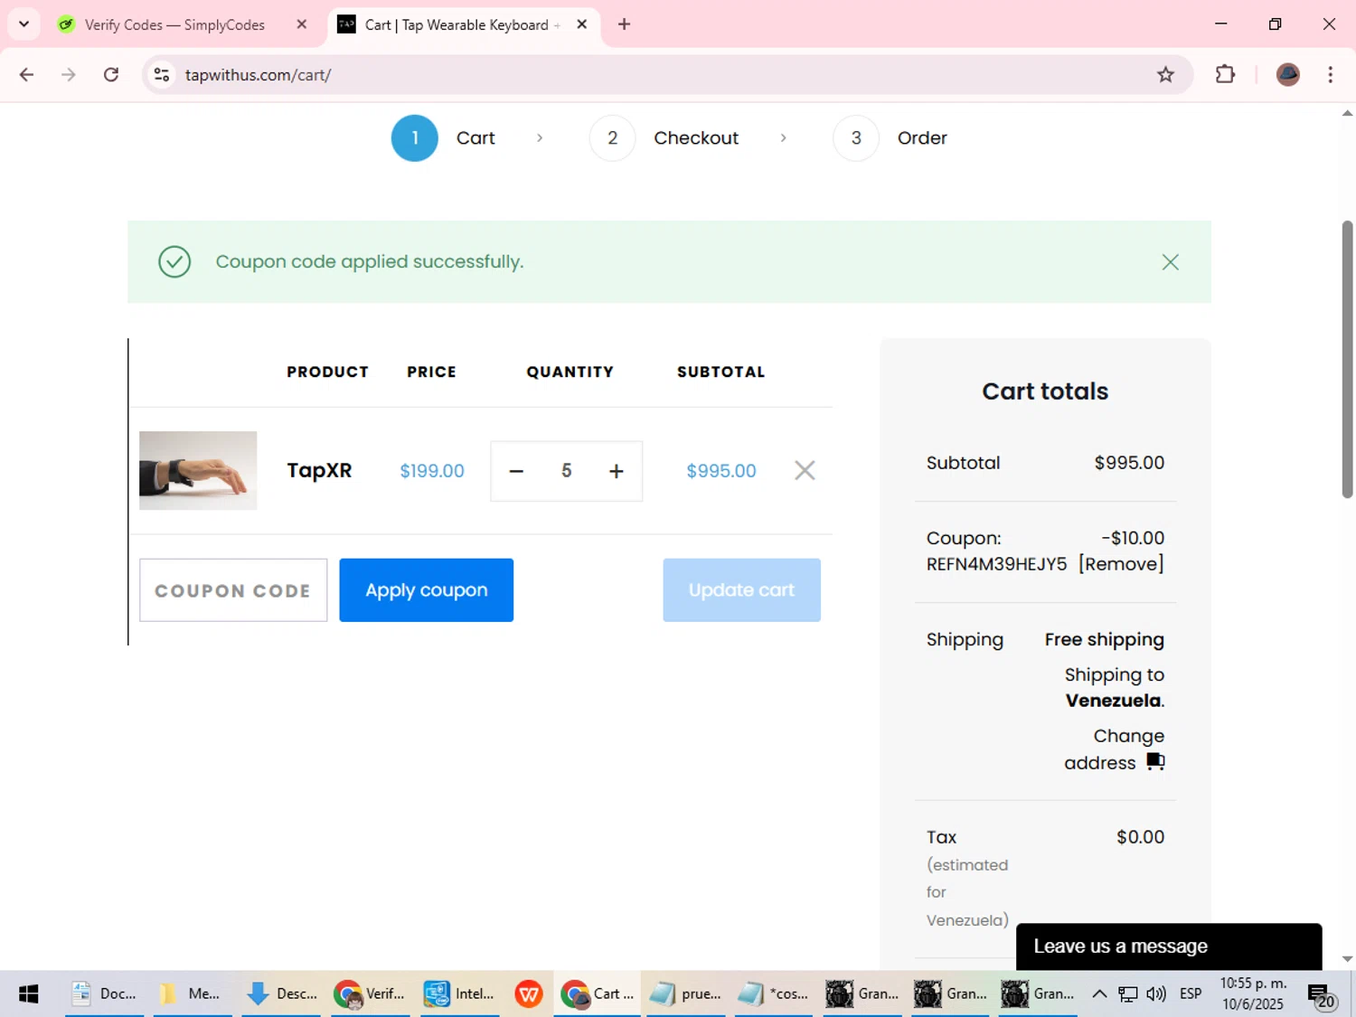Open the clock showing 10:55 p. m.
The width and height of the screenshot is (1356, 1017).
pos(1253,994)
